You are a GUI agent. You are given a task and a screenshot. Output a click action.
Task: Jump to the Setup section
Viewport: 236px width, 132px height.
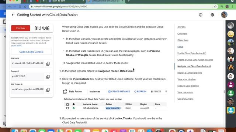[180, 47]
